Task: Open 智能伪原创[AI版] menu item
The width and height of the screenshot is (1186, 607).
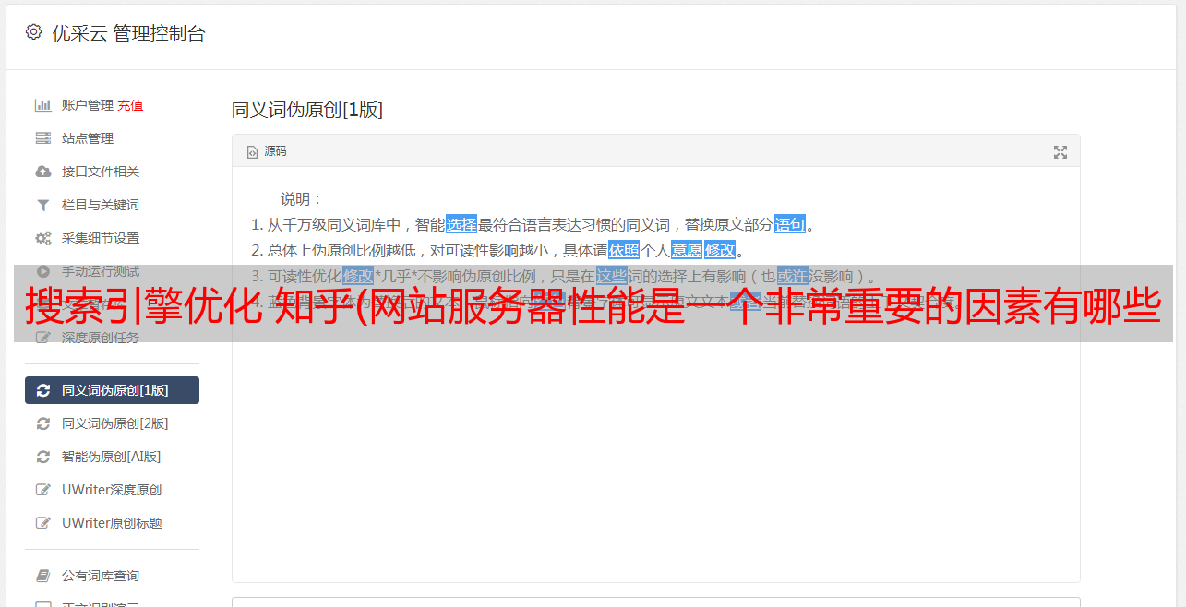Action: pos(112,457)
